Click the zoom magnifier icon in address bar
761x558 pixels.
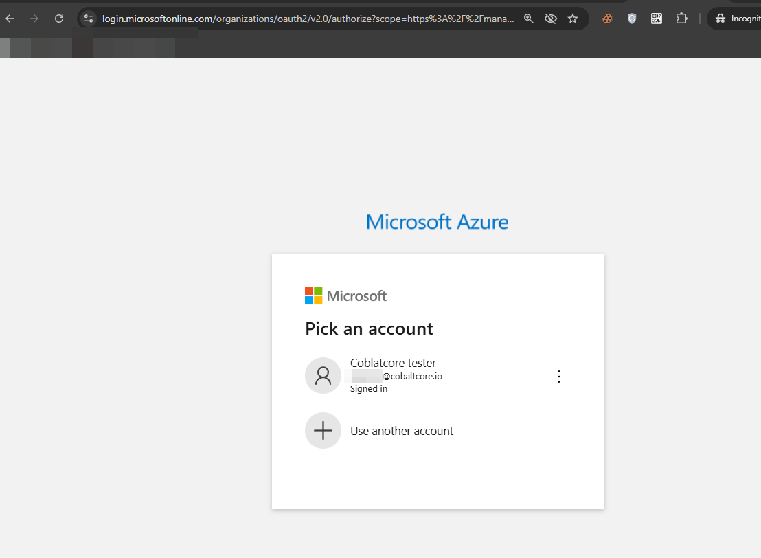[529, 19]
